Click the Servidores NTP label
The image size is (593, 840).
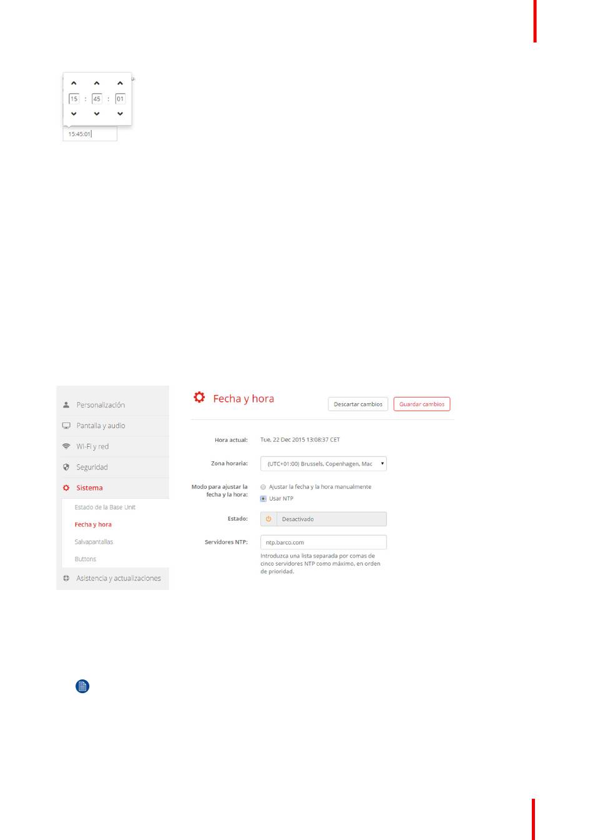[226, 542]
